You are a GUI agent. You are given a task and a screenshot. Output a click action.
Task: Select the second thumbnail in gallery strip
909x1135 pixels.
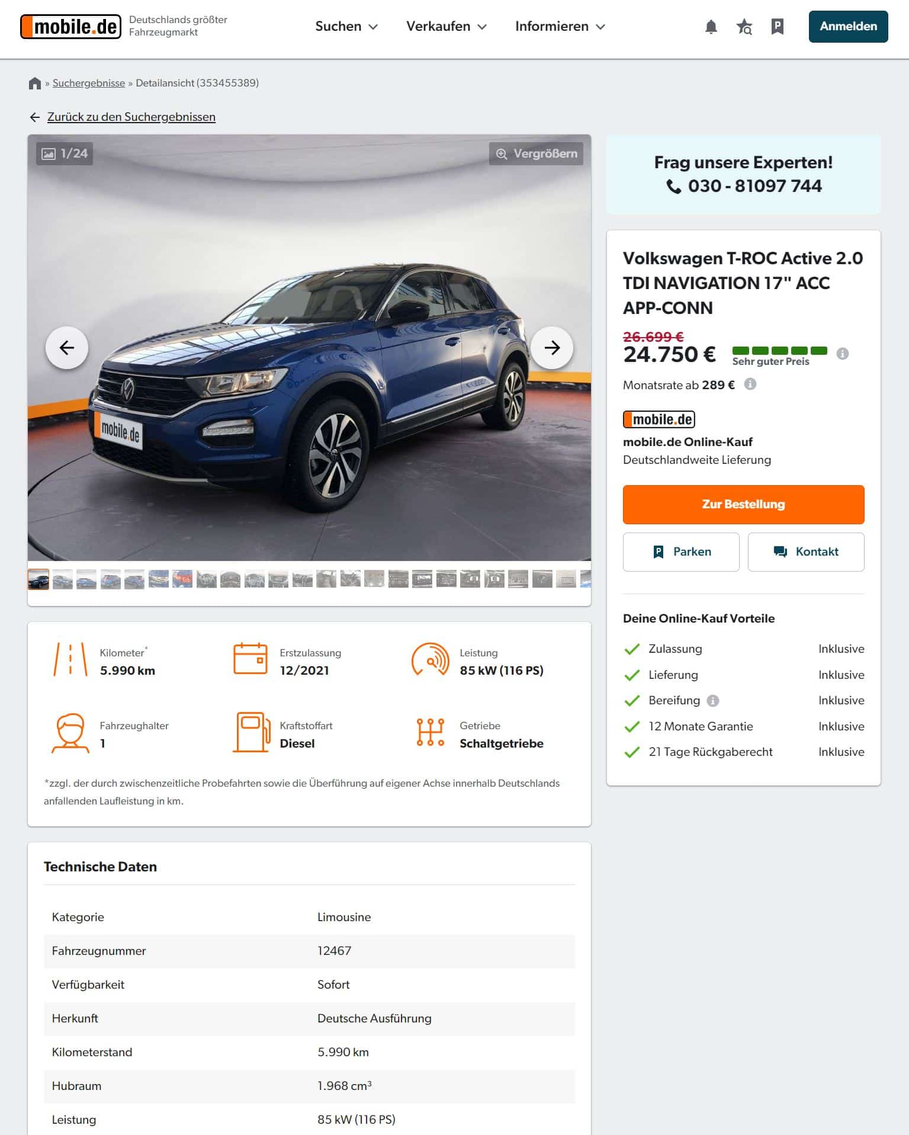tap(63, 579)
